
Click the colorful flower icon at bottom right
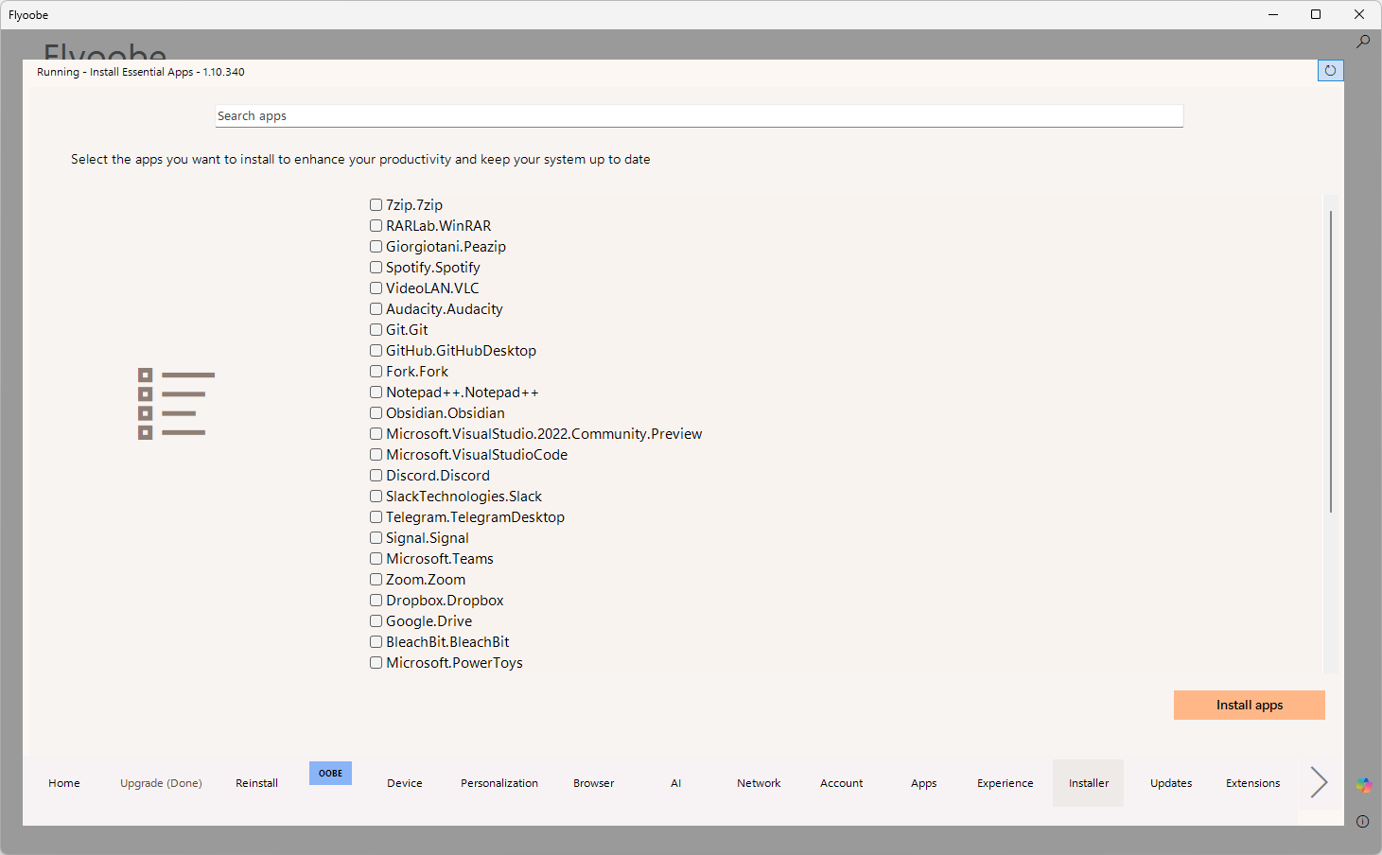pos(1363,785)
